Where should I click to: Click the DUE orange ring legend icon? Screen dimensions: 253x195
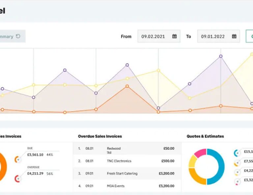point(17,159)
